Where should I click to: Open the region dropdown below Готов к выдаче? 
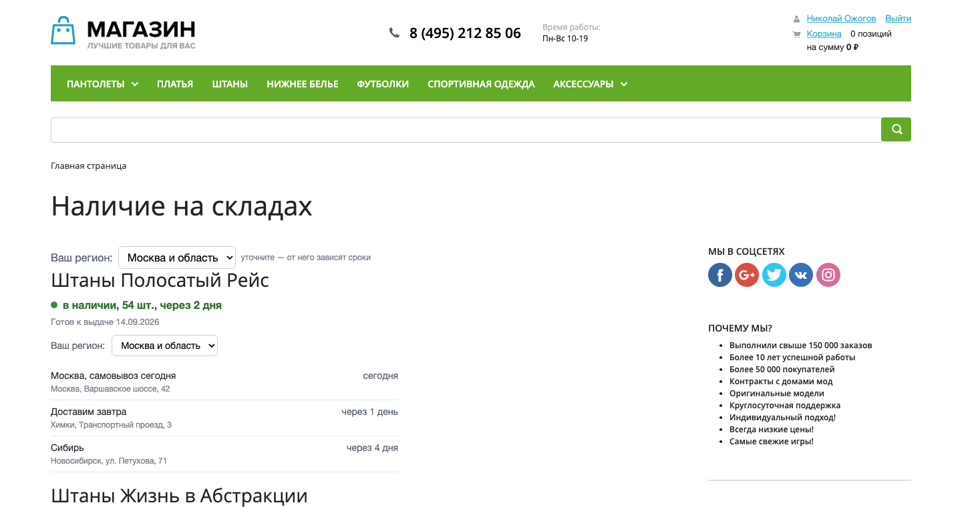coord(164,346)
